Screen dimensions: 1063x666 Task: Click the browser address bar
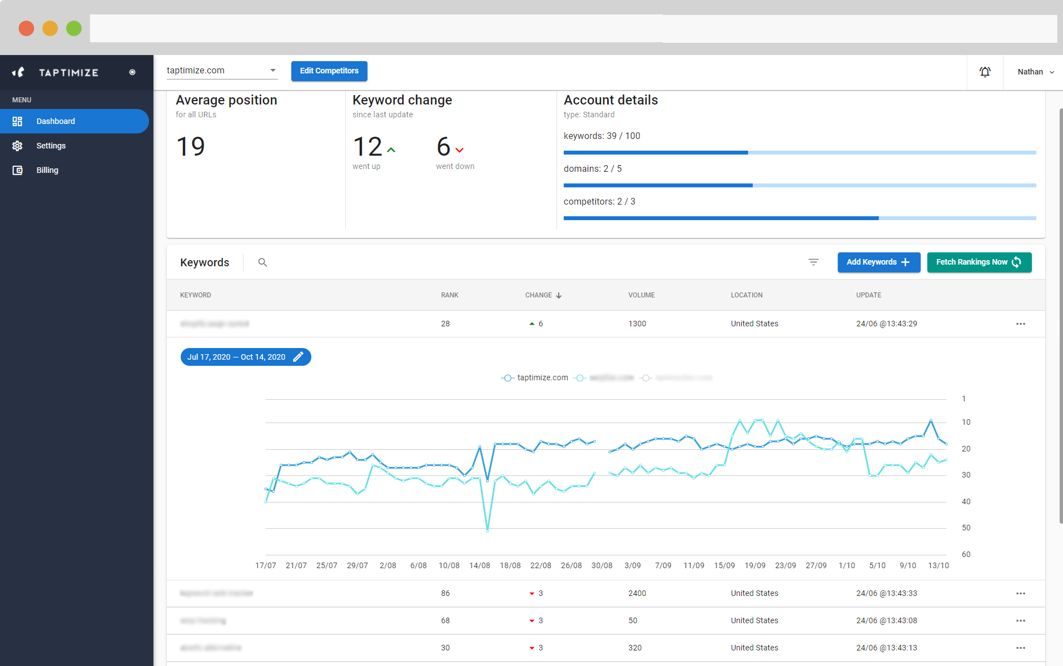[573, 28]
